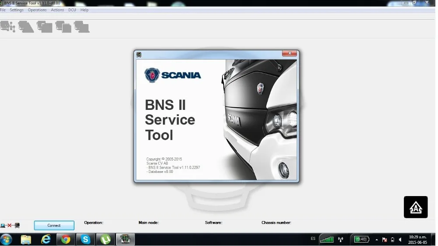Click the splash dialog title bar icon

click(x=139, y=55)
